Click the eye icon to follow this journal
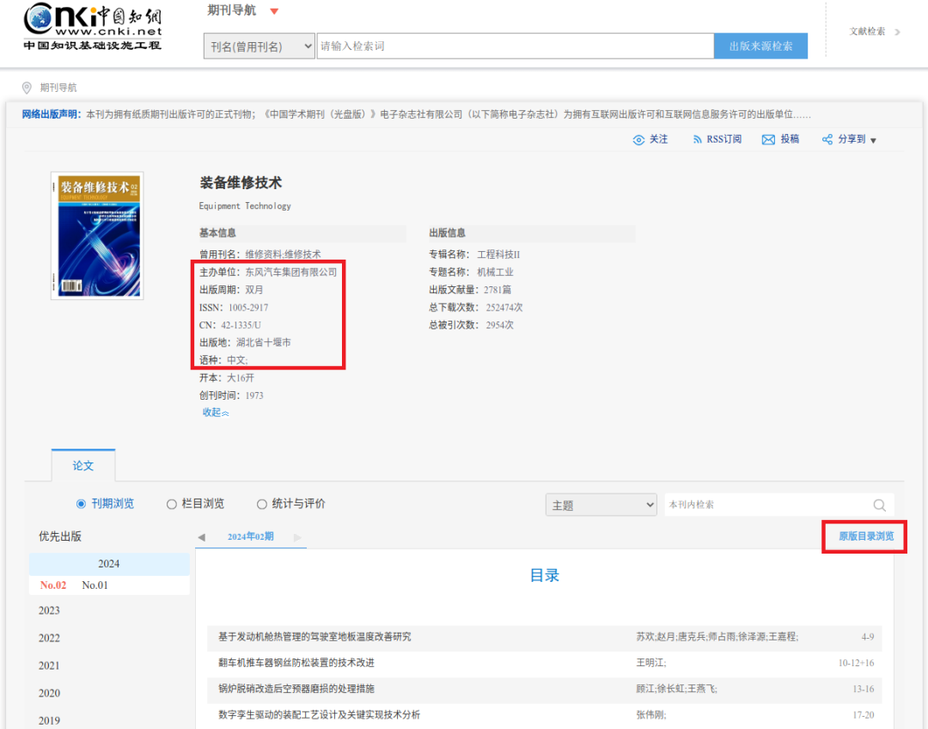Screen dimensions: 928x729 click(x=639, y=138)
